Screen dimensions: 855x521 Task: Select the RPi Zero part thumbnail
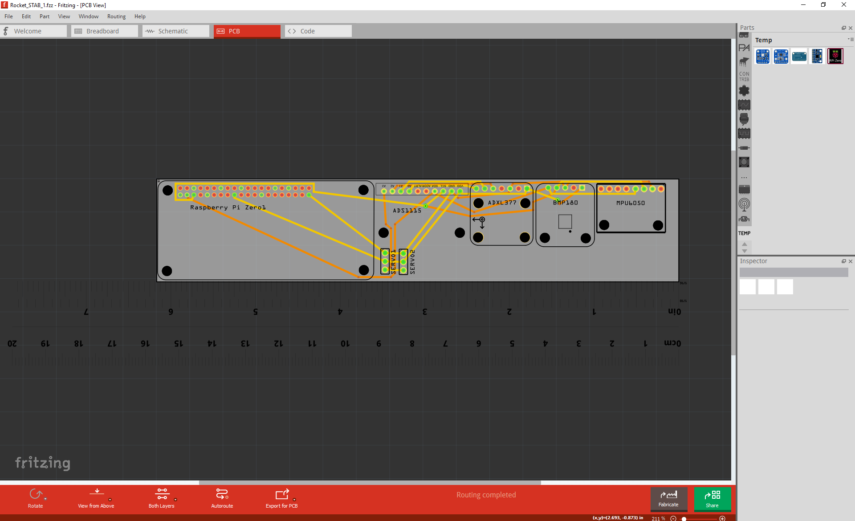(x=835, y=56)
